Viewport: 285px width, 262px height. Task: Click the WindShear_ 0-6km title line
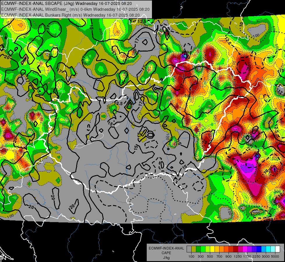75,9
